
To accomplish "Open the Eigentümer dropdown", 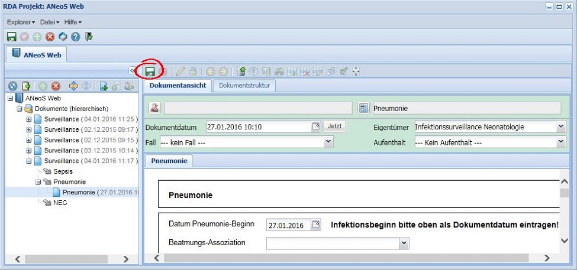I will click(560, 126).
